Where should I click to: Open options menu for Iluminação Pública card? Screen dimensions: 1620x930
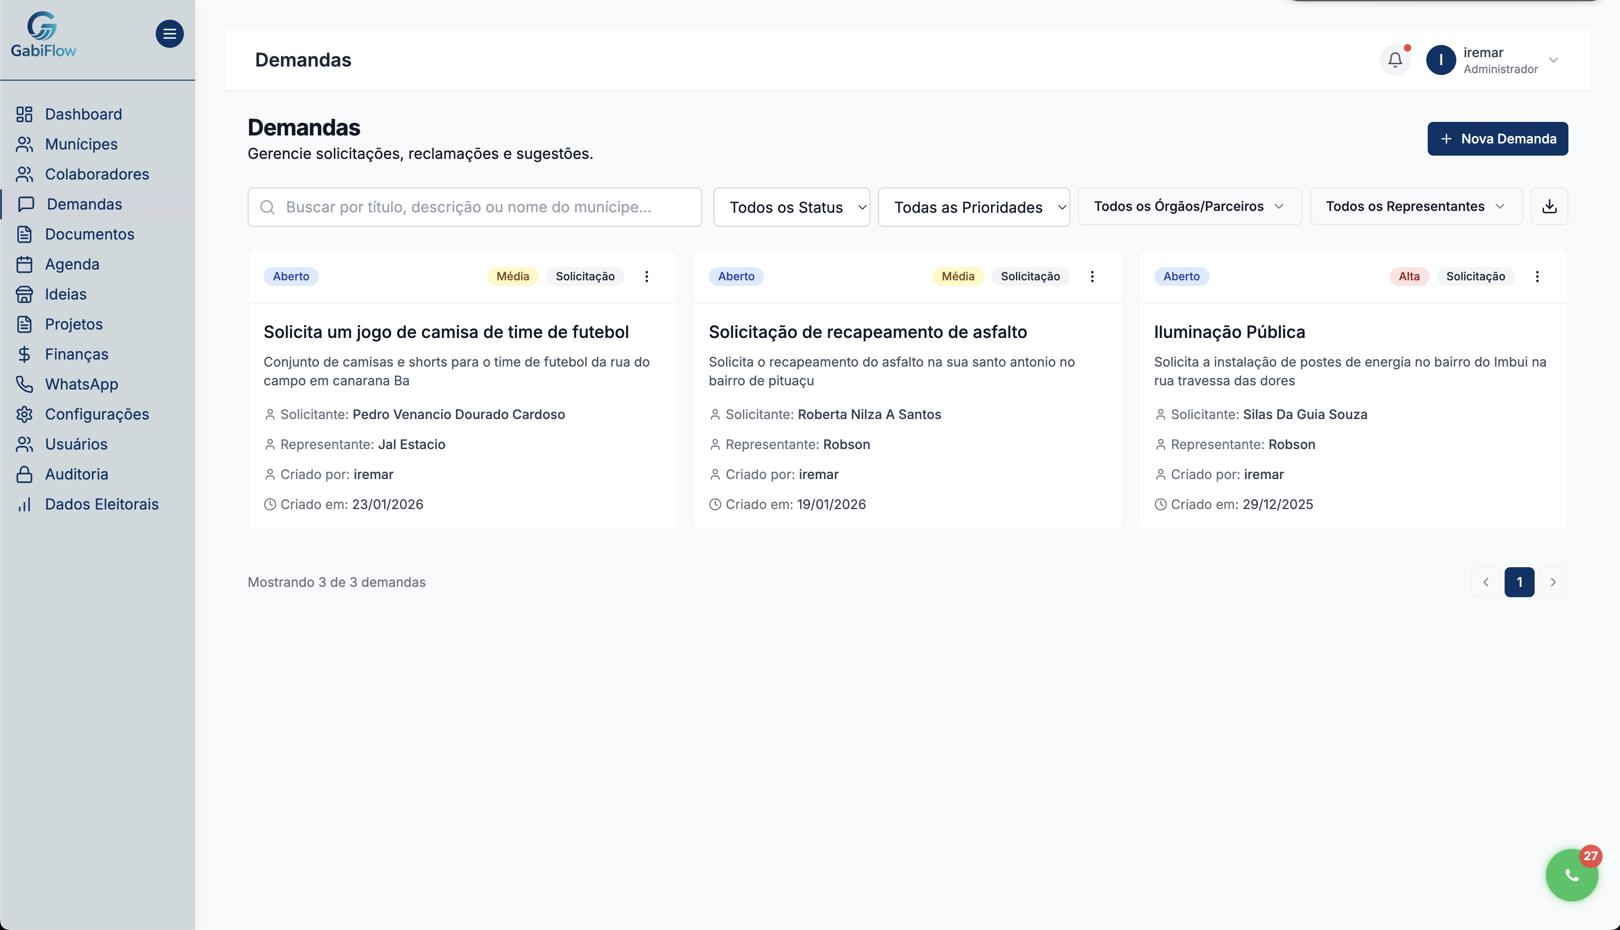(1537, 276)
